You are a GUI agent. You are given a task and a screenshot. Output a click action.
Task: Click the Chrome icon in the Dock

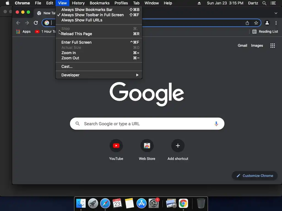click(183, 203)
